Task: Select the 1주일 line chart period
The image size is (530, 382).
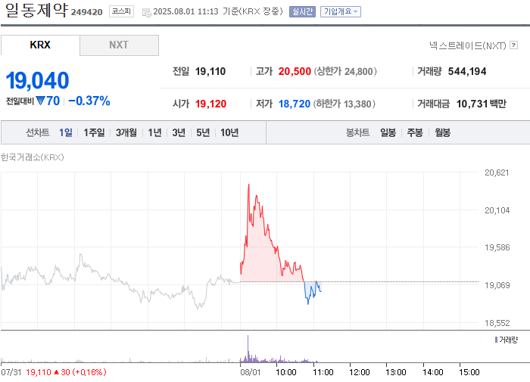Action: click(94, 132)
